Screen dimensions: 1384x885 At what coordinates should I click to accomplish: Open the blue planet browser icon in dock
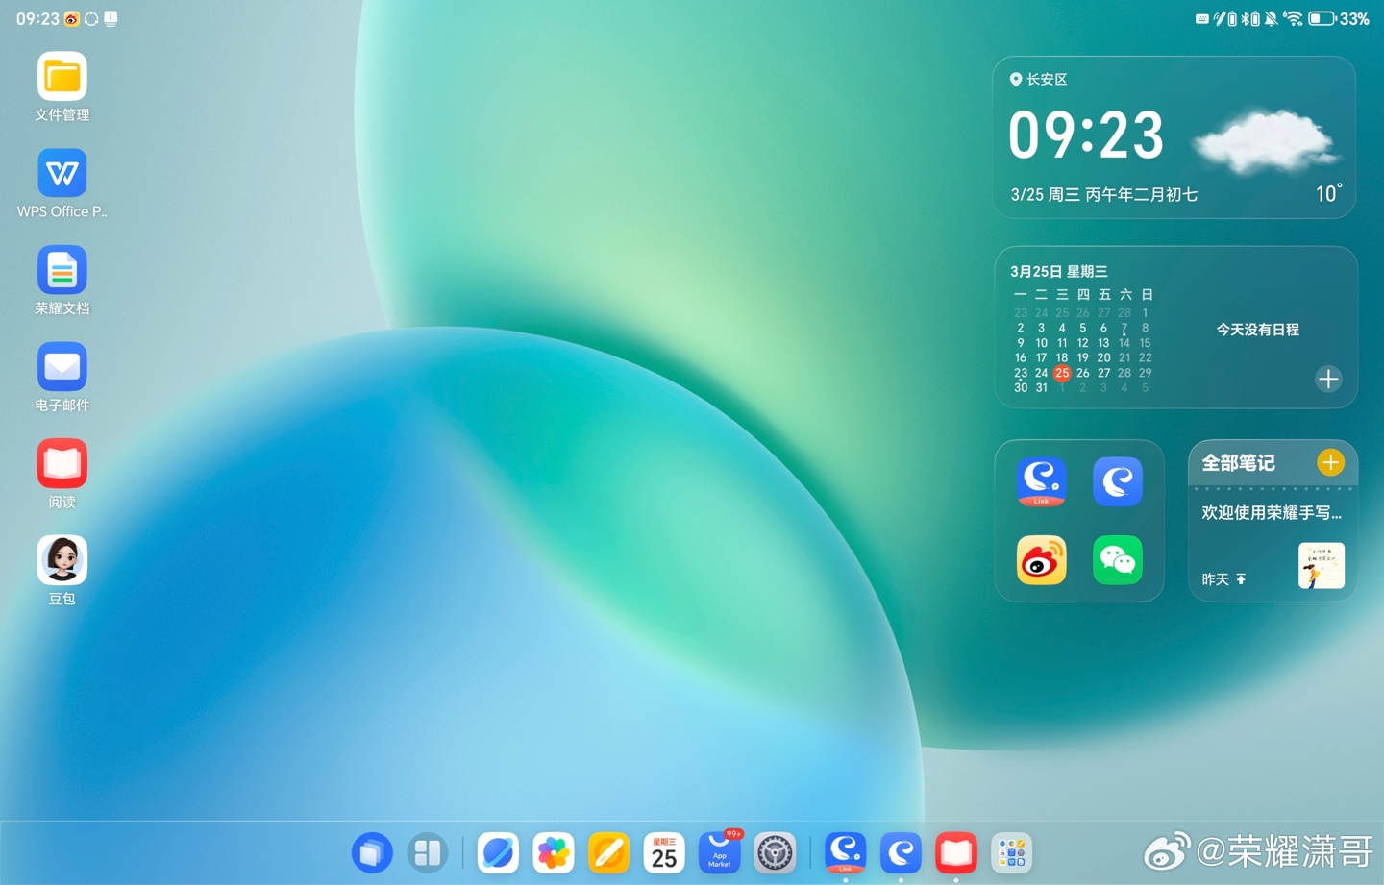point(498,852)
